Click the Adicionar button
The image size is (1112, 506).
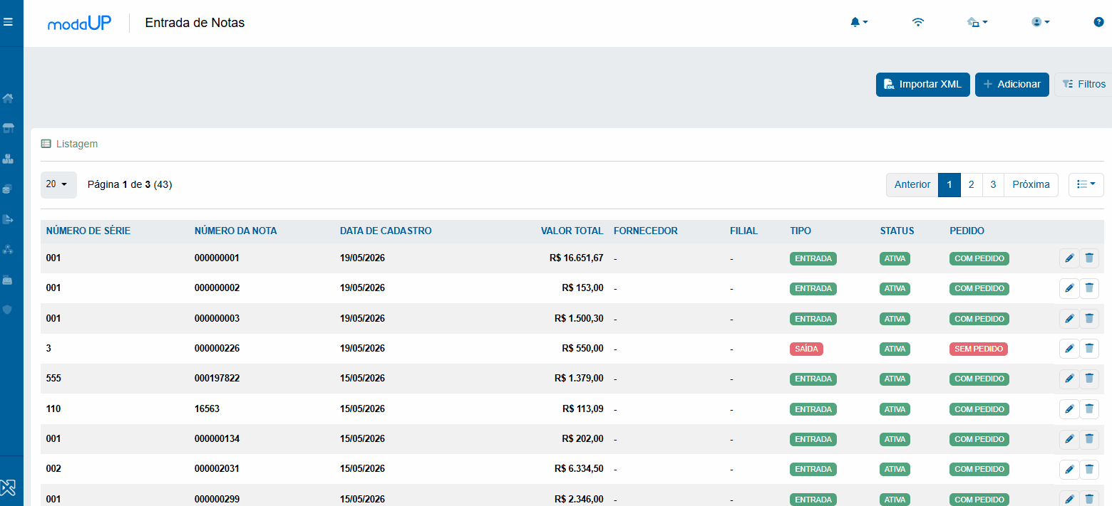point(1012,84)
